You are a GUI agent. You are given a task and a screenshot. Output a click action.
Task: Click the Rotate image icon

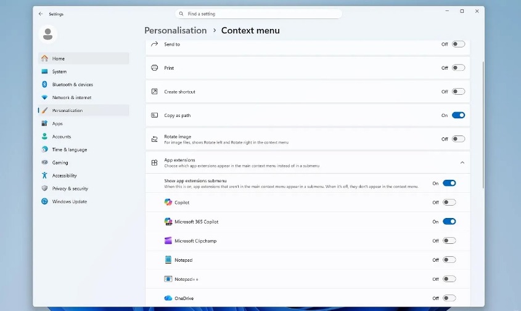155,139
